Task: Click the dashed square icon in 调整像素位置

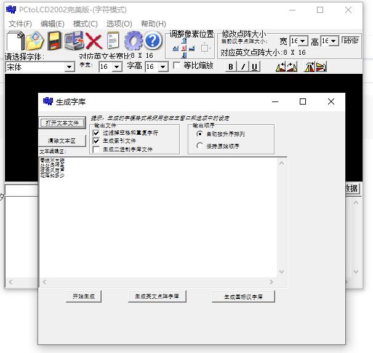Action: 204,49
